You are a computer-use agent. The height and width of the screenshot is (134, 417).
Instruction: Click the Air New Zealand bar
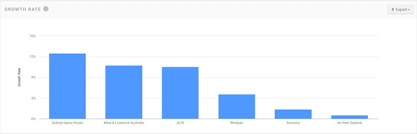click(349, 117)
